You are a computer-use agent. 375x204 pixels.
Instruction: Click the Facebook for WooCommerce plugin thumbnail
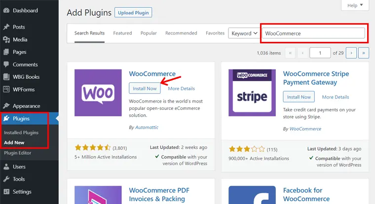pyautogui.click(x=252, y=195)
